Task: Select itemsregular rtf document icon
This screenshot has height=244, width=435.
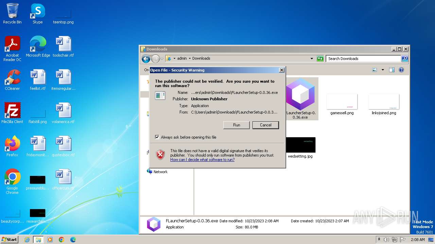Action: [63, 80]
